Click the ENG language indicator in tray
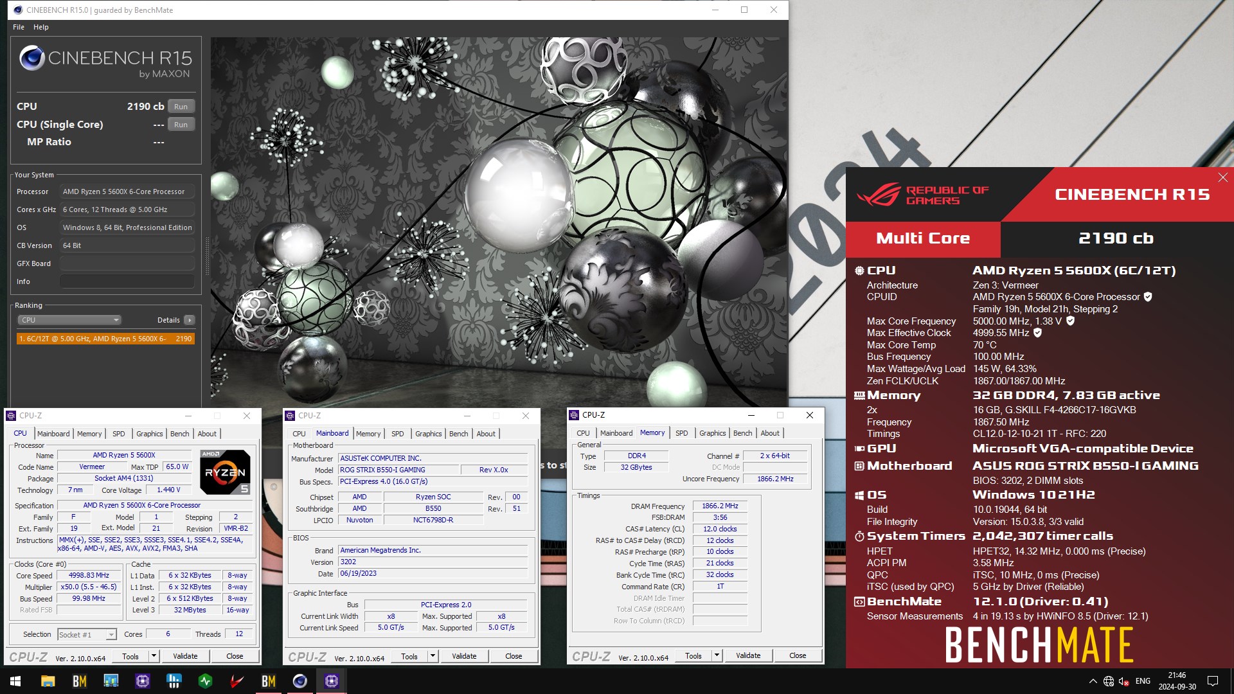The image size is (1234, 694). pyautogui.click(x=1143, y=681)
